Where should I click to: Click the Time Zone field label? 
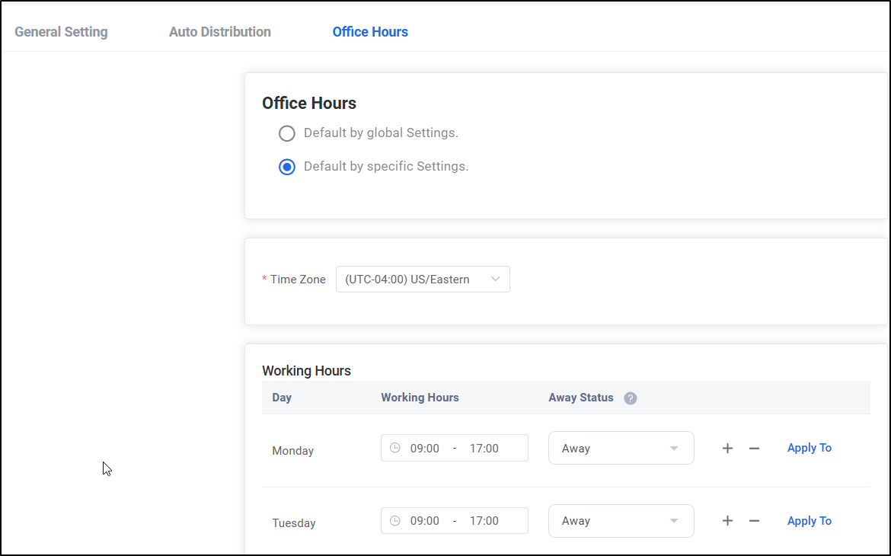click(298, 279)
